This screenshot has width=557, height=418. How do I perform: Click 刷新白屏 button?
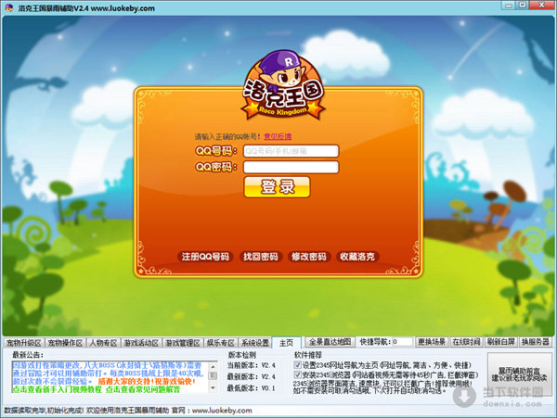pos(501,342)
